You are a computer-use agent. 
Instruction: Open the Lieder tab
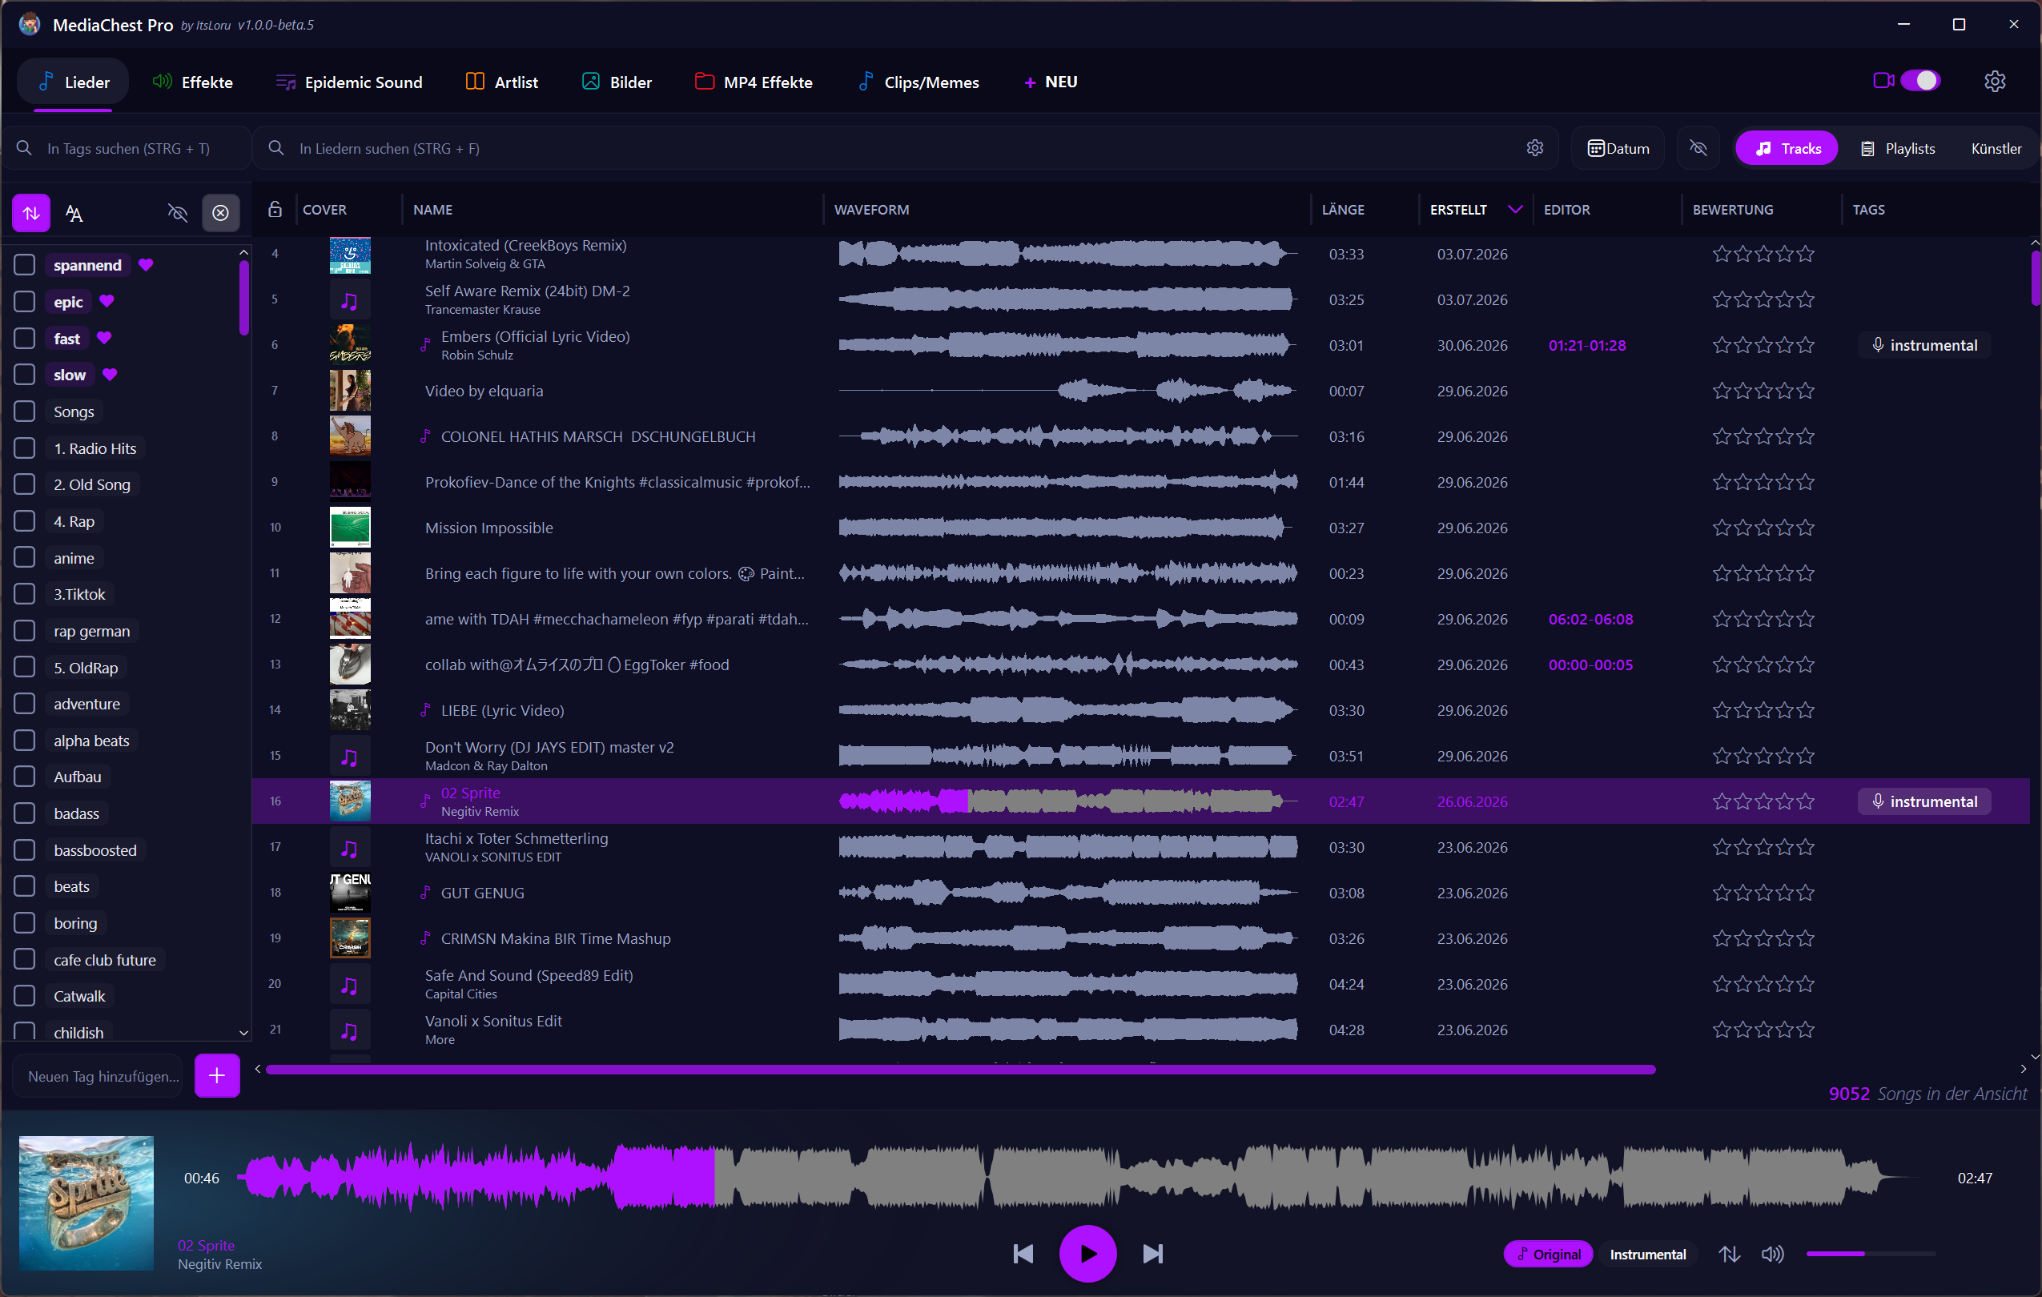pyautogui.click(x=74, y=82)
